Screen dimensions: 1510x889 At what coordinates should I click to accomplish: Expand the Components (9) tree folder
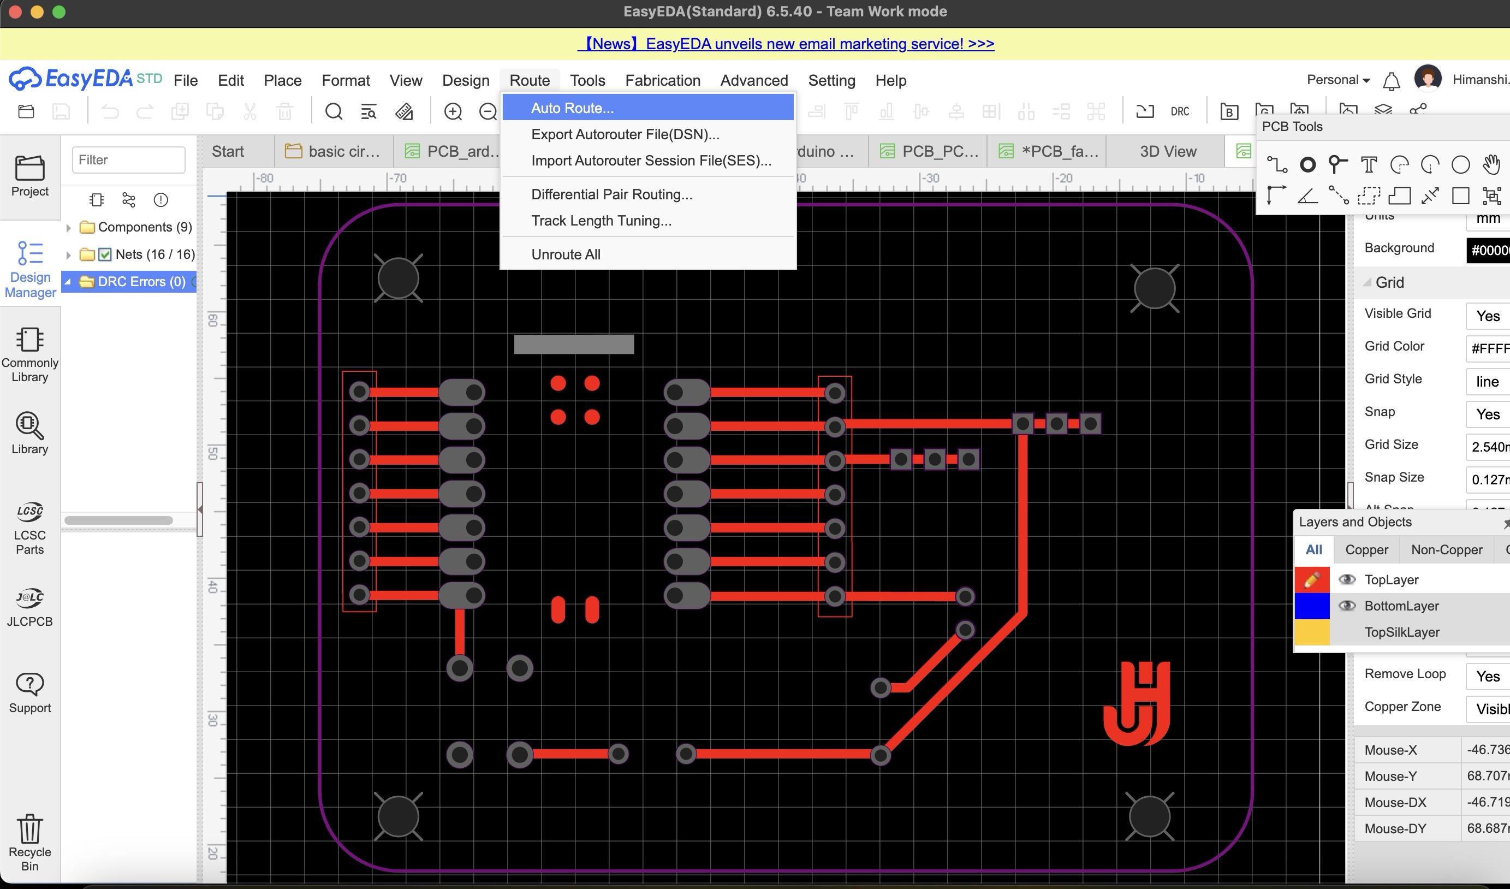(68, 227)
